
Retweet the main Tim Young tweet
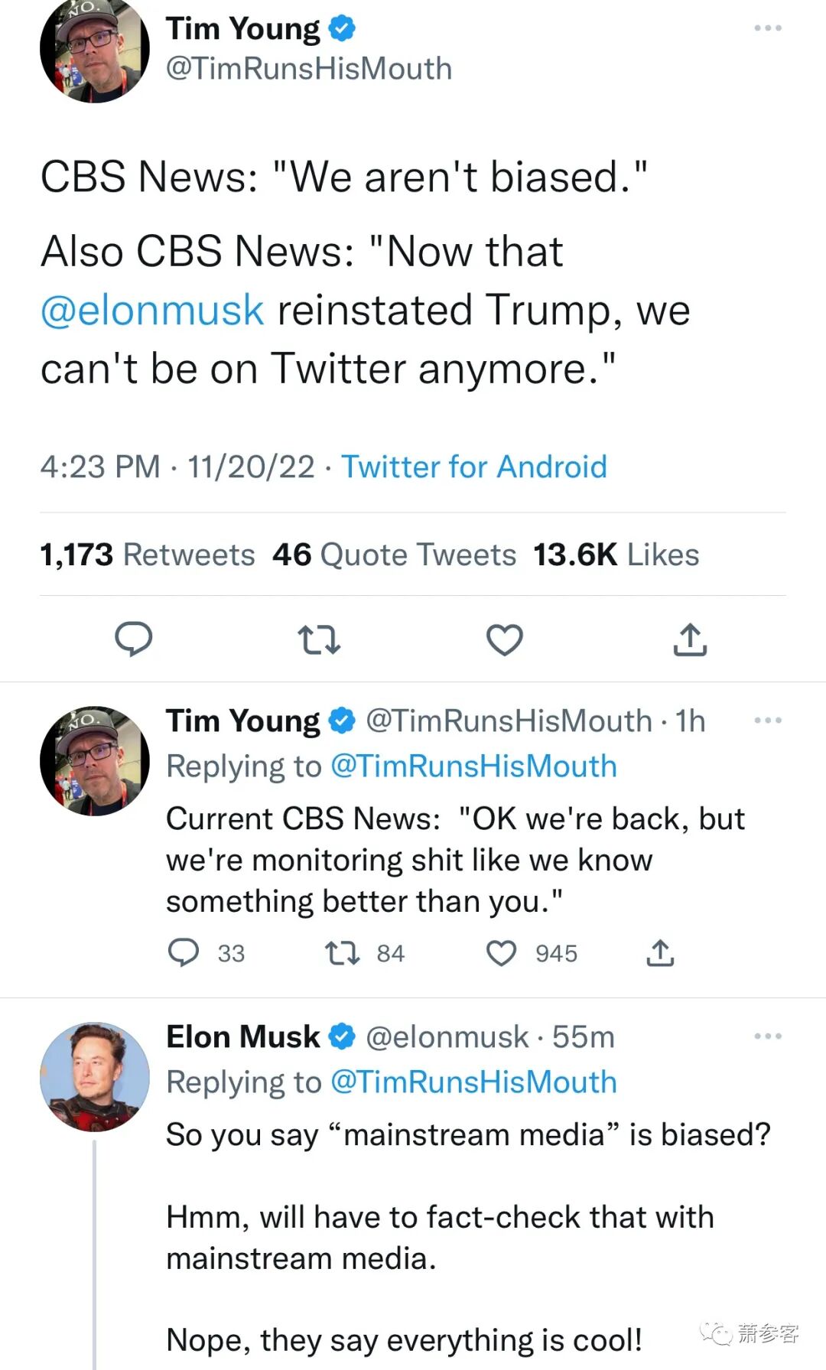pyautogui.click(x=318, y=639)
